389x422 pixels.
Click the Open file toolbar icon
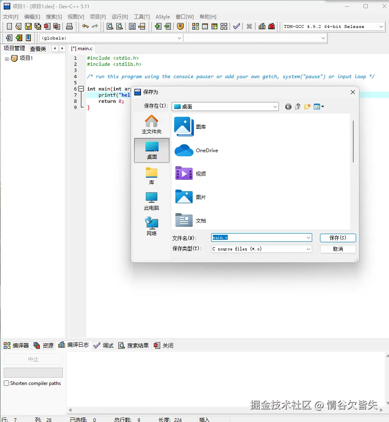(x=18, y=26)
